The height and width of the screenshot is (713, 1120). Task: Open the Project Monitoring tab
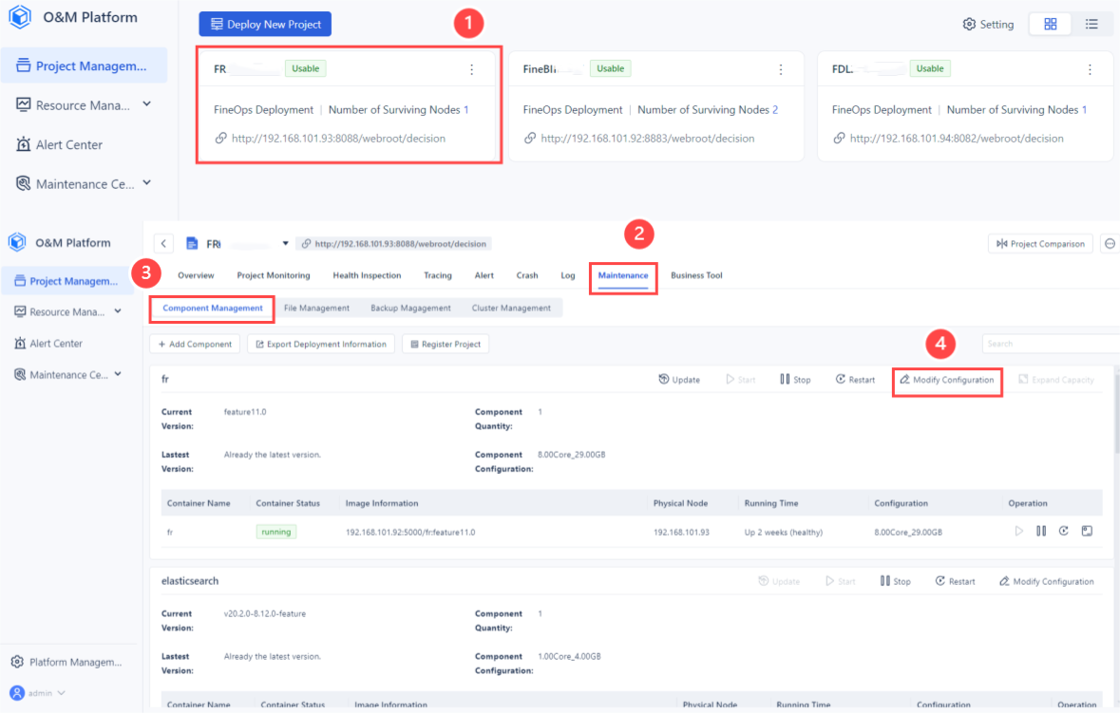click(x=274, y=275)
